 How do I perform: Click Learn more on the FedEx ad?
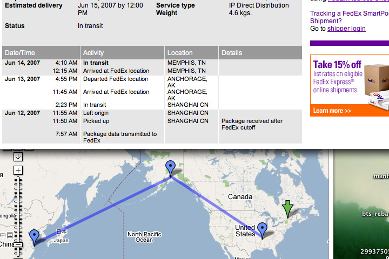[x=332, y=111]
